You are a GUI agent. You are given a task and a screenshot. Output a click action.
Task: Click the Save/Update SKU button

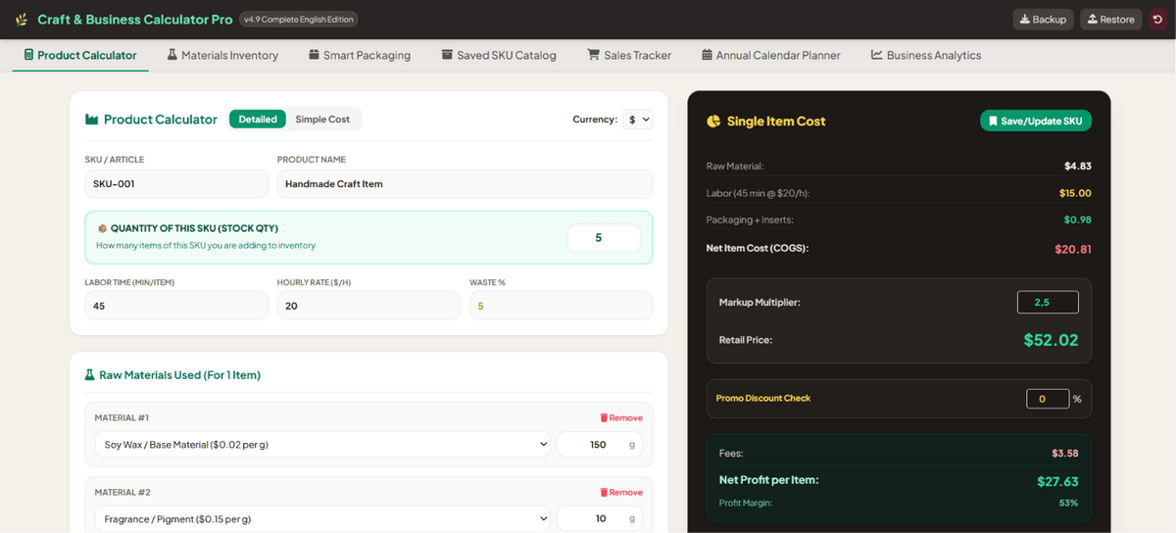coord(1036,121)
